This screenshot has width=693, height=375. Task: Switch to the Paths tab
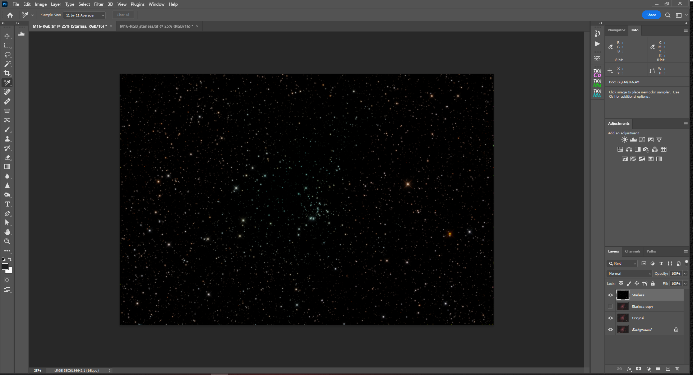click(x=651, y=251)
